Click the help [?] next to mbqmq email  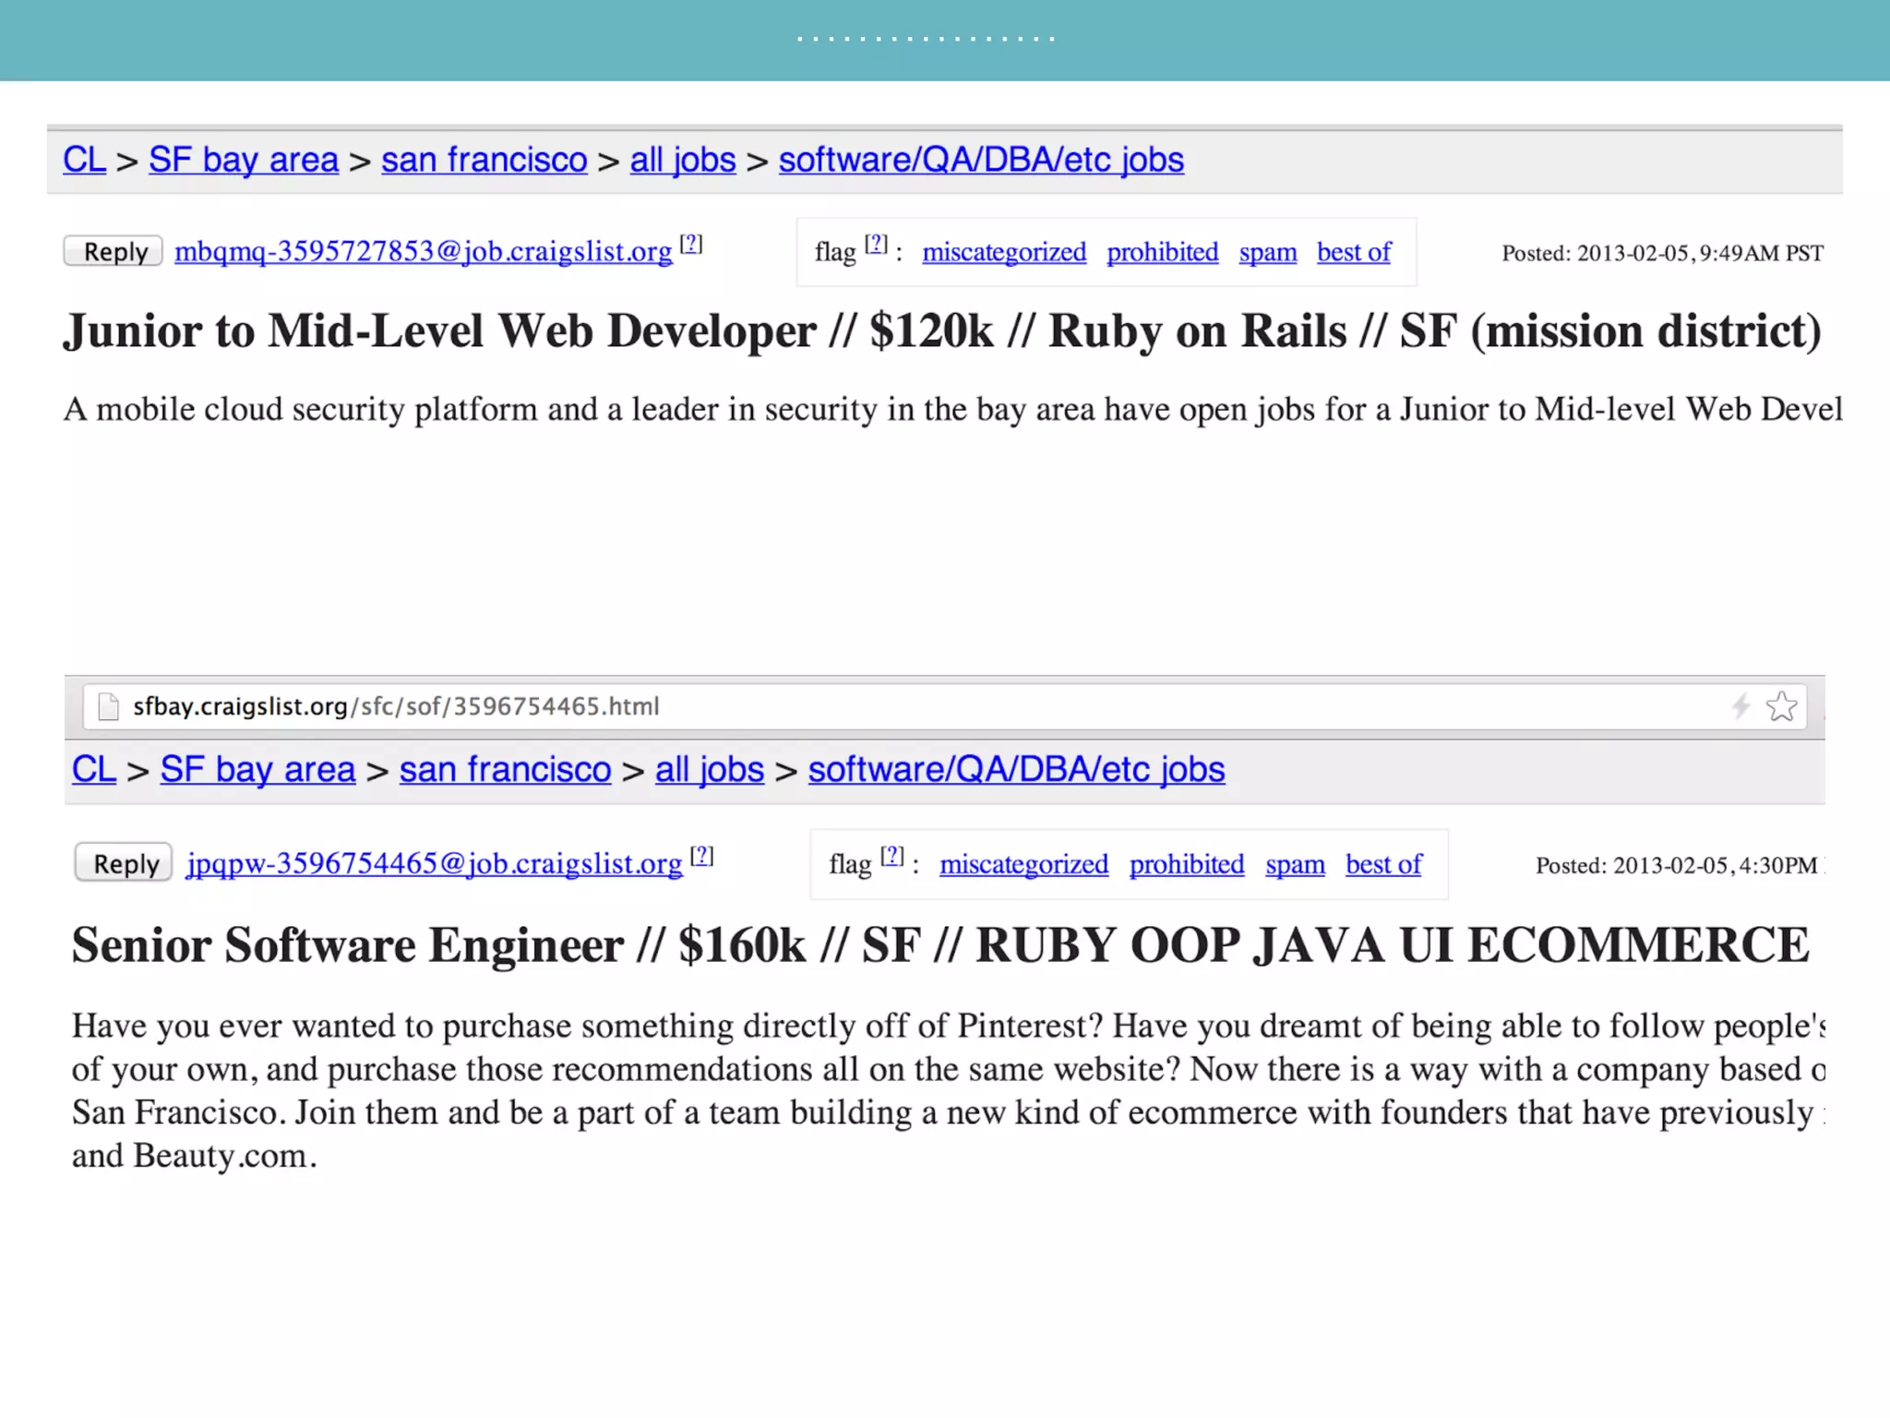[x=691, y=245]
